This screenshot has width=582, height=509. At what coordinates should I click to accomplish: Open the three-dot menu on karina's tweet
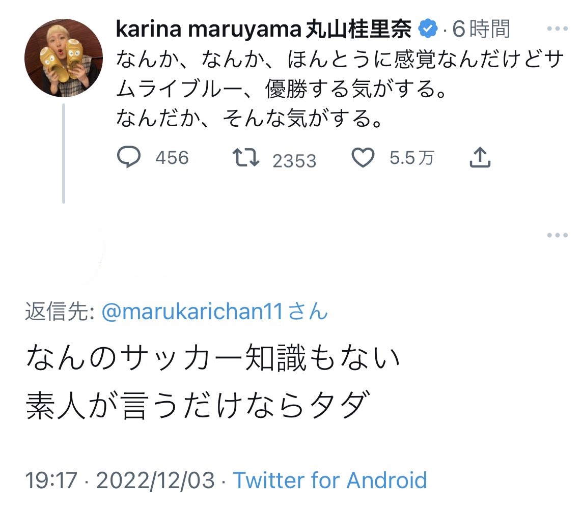pyautogui.click(x=557, y=29)
